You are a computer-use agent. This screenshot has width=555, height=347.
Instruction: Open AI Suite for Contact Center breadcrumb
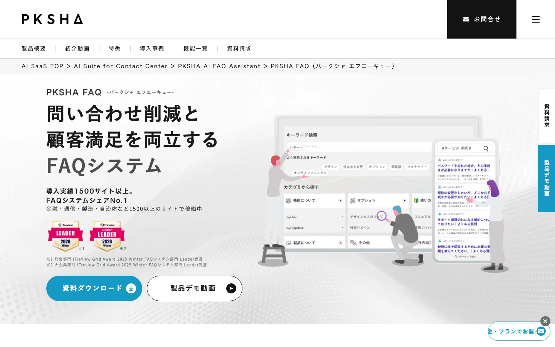[121, 66]
